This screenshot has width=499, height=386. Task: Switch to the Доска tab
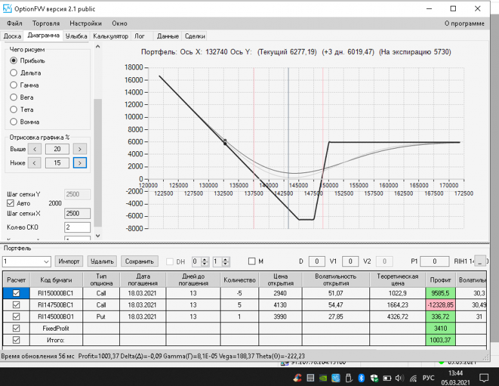pyautogui.click(x=12, y=36)
